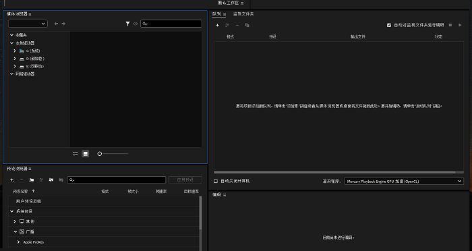
Task: Click the 目标速率 column header
Action: 191,192
